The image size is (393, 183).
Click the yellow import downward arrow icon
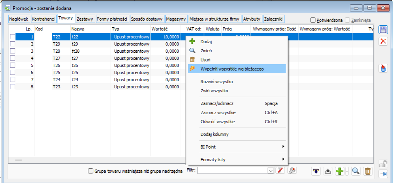point(316,171)
